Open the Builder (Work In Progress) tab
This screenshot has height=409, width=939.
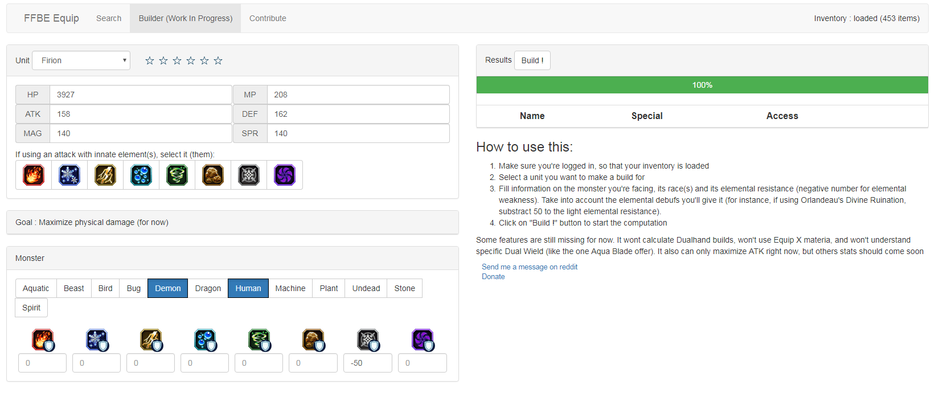pyautogui.click(x=186, y=18)
